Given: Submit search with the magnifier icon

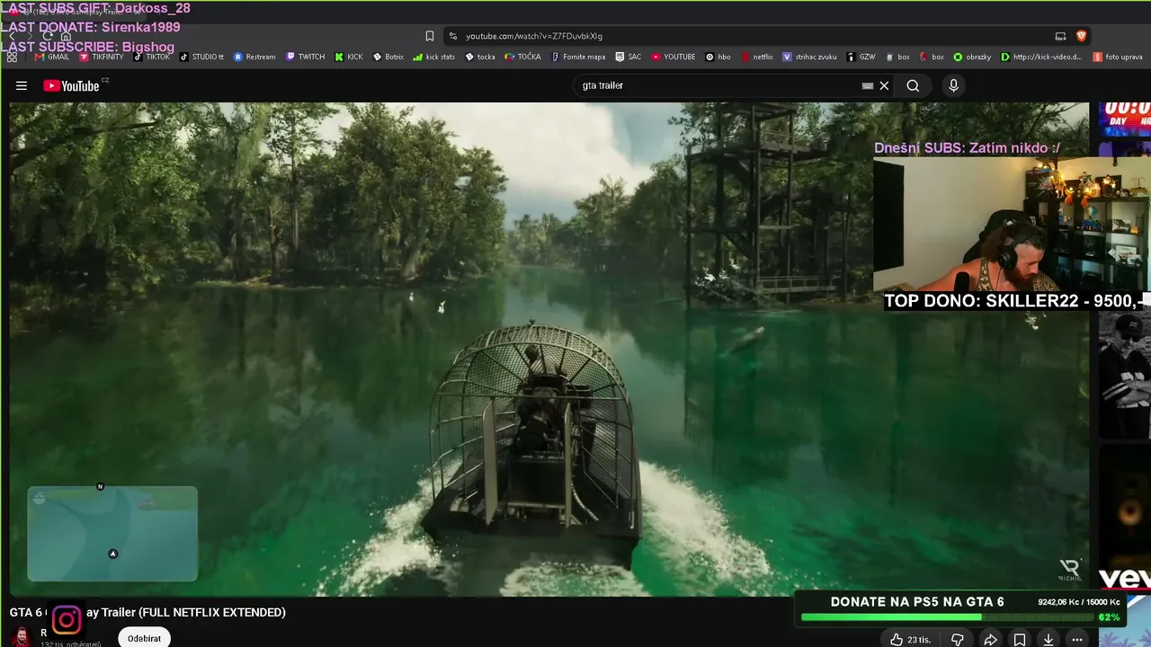Looking at the screenshot, I should pyautogui.click(x=913, y=86).
